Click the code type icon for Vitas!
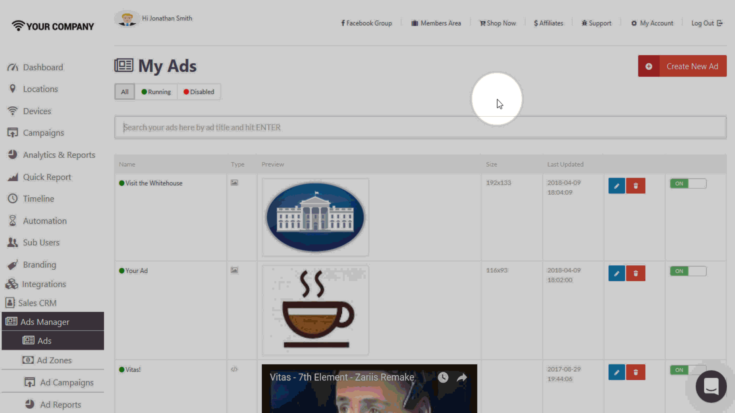 (x=234, y=369)
